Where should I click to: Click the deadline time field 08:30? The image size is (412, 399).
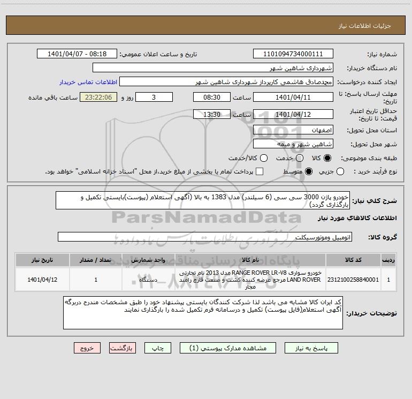(212, 97)
